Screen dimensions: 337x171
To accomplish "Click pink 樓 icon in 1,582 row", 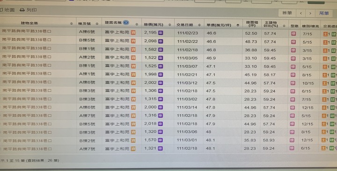I will click(x=293, y=50).
